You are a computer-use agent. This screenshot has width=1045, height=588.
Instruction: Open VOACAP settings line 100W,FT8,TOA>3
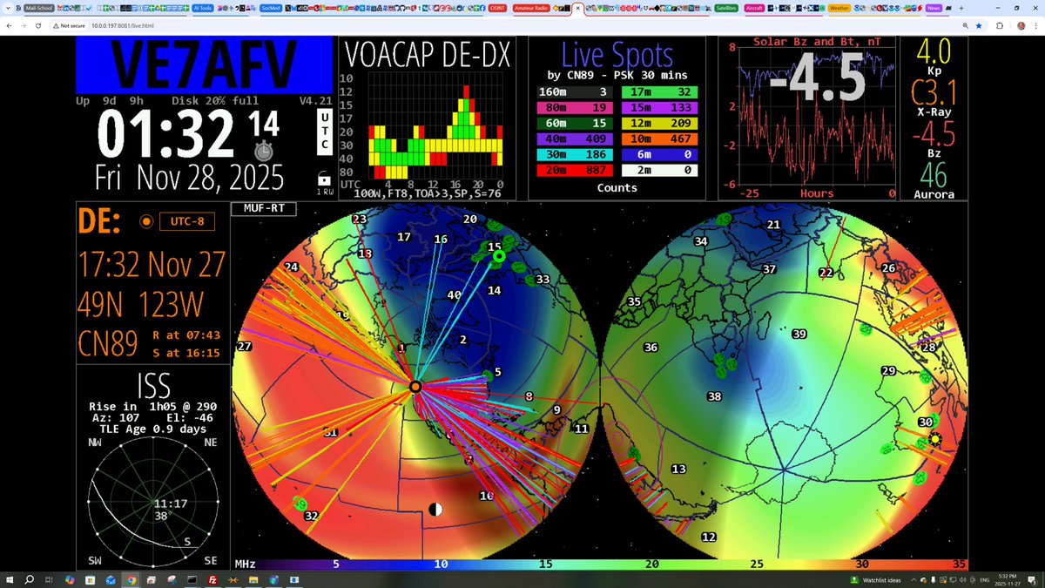point(427,194)
